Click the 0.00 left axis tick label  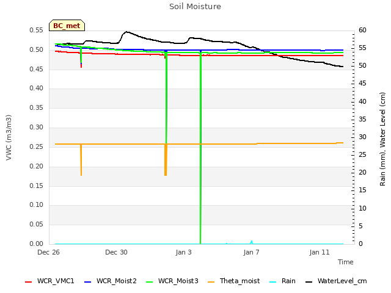pyautogui.click(x=37, y=244)
